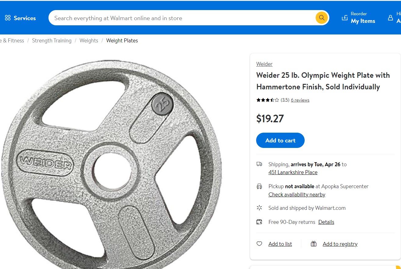Change the 451 Lanarkshire Place address
This screenshot has height=269, width=401.
(293, 172)
